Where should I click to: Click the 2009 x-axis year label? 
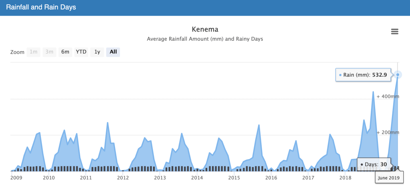pyautogui.click(x=16, y=178)
